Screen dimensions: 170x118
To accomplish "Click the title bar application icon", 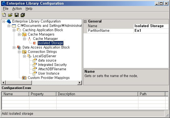I will [4, 3].
